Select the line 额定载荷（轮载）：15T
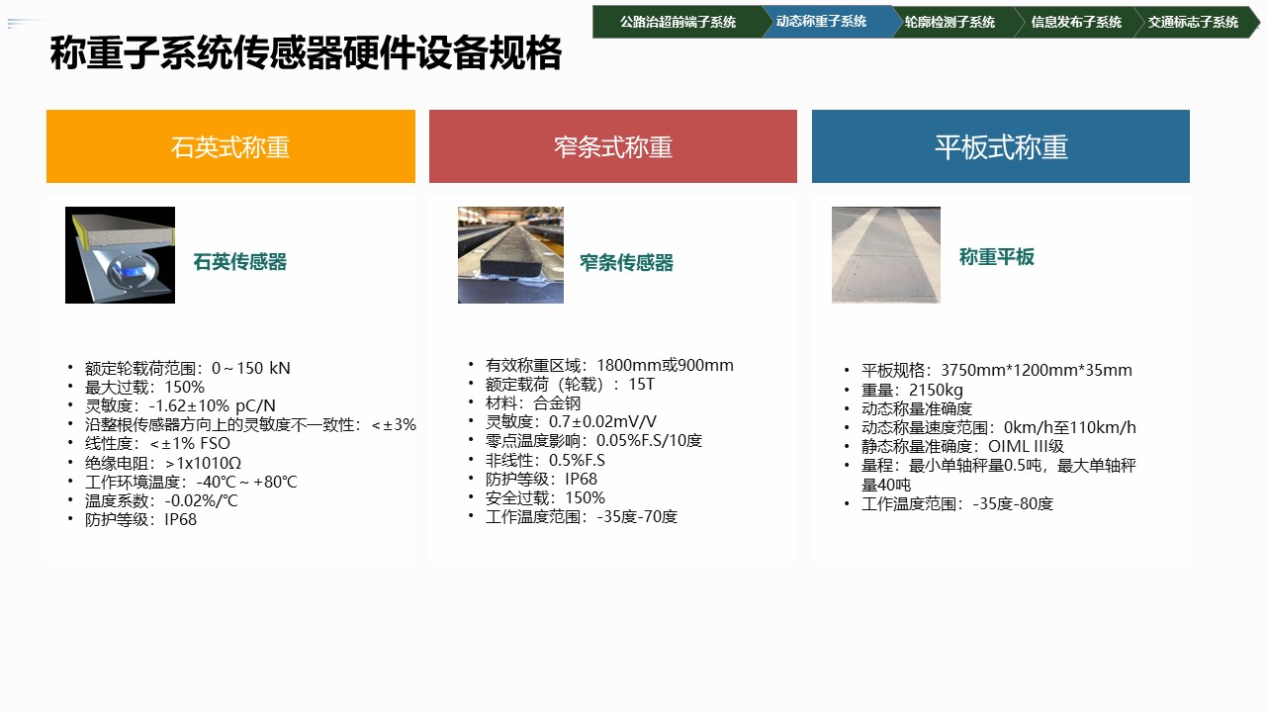The width and height of the screenshot is (1267, 712). 571,384
